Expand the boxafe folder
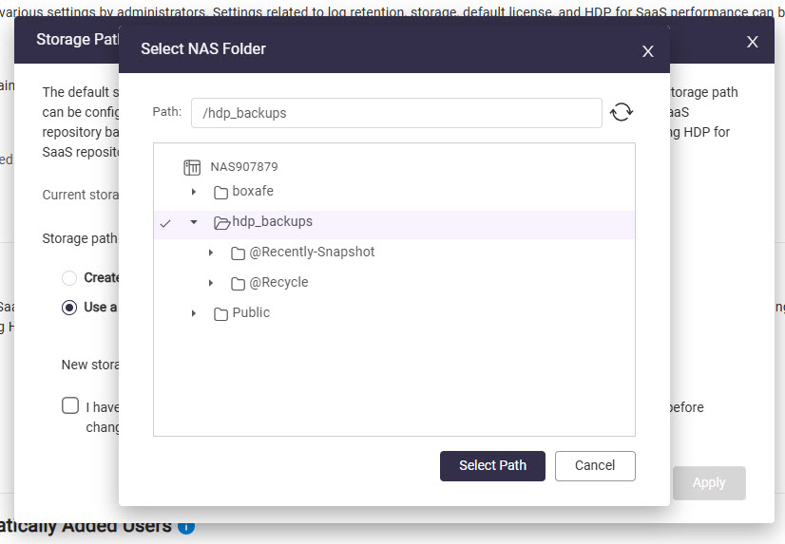 [x=194, y=192]
